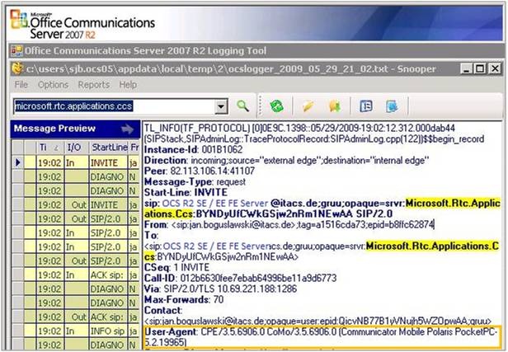Open the search filter dropdown arrow
The image size is (508, 352).
click(221, 106)
